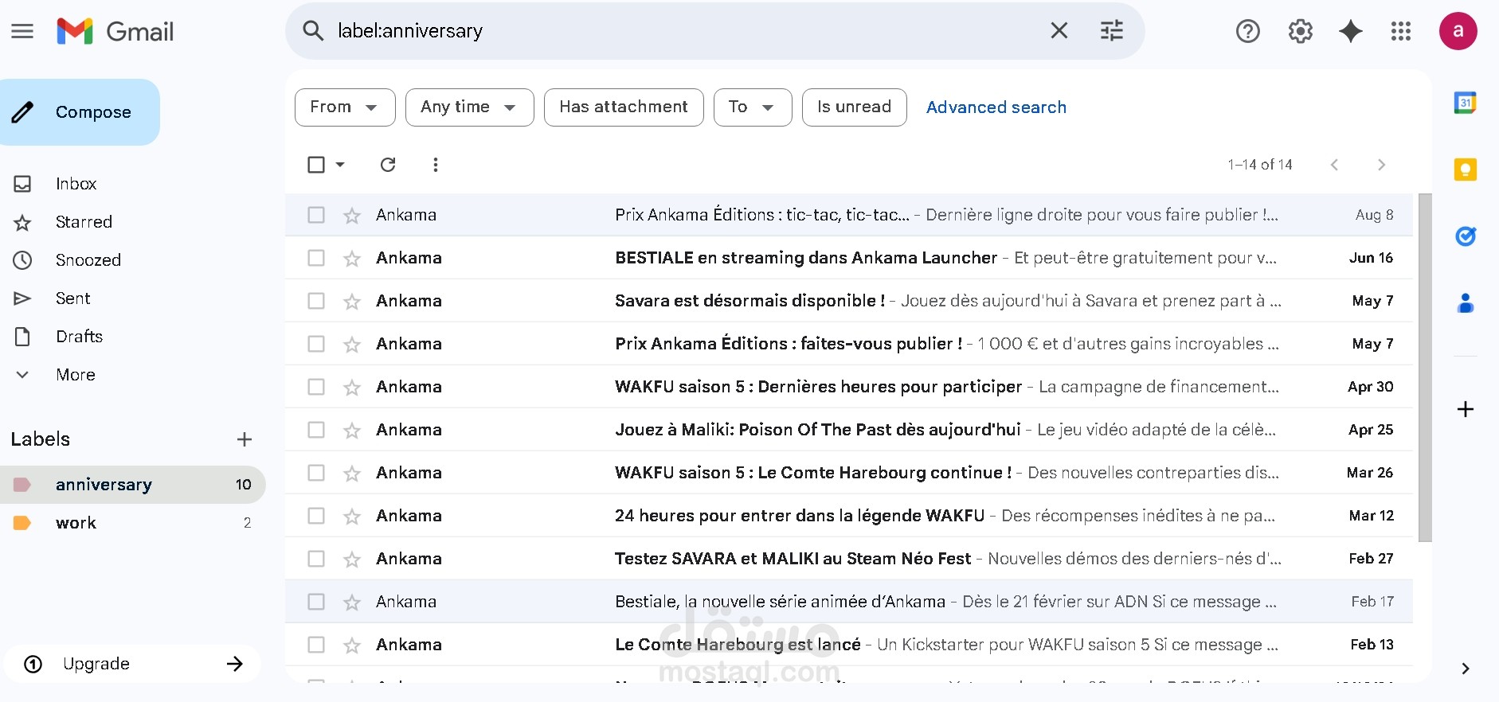Open the Inbox folder
This screenshot has width=1499, height=702.
tap(76, 184)
